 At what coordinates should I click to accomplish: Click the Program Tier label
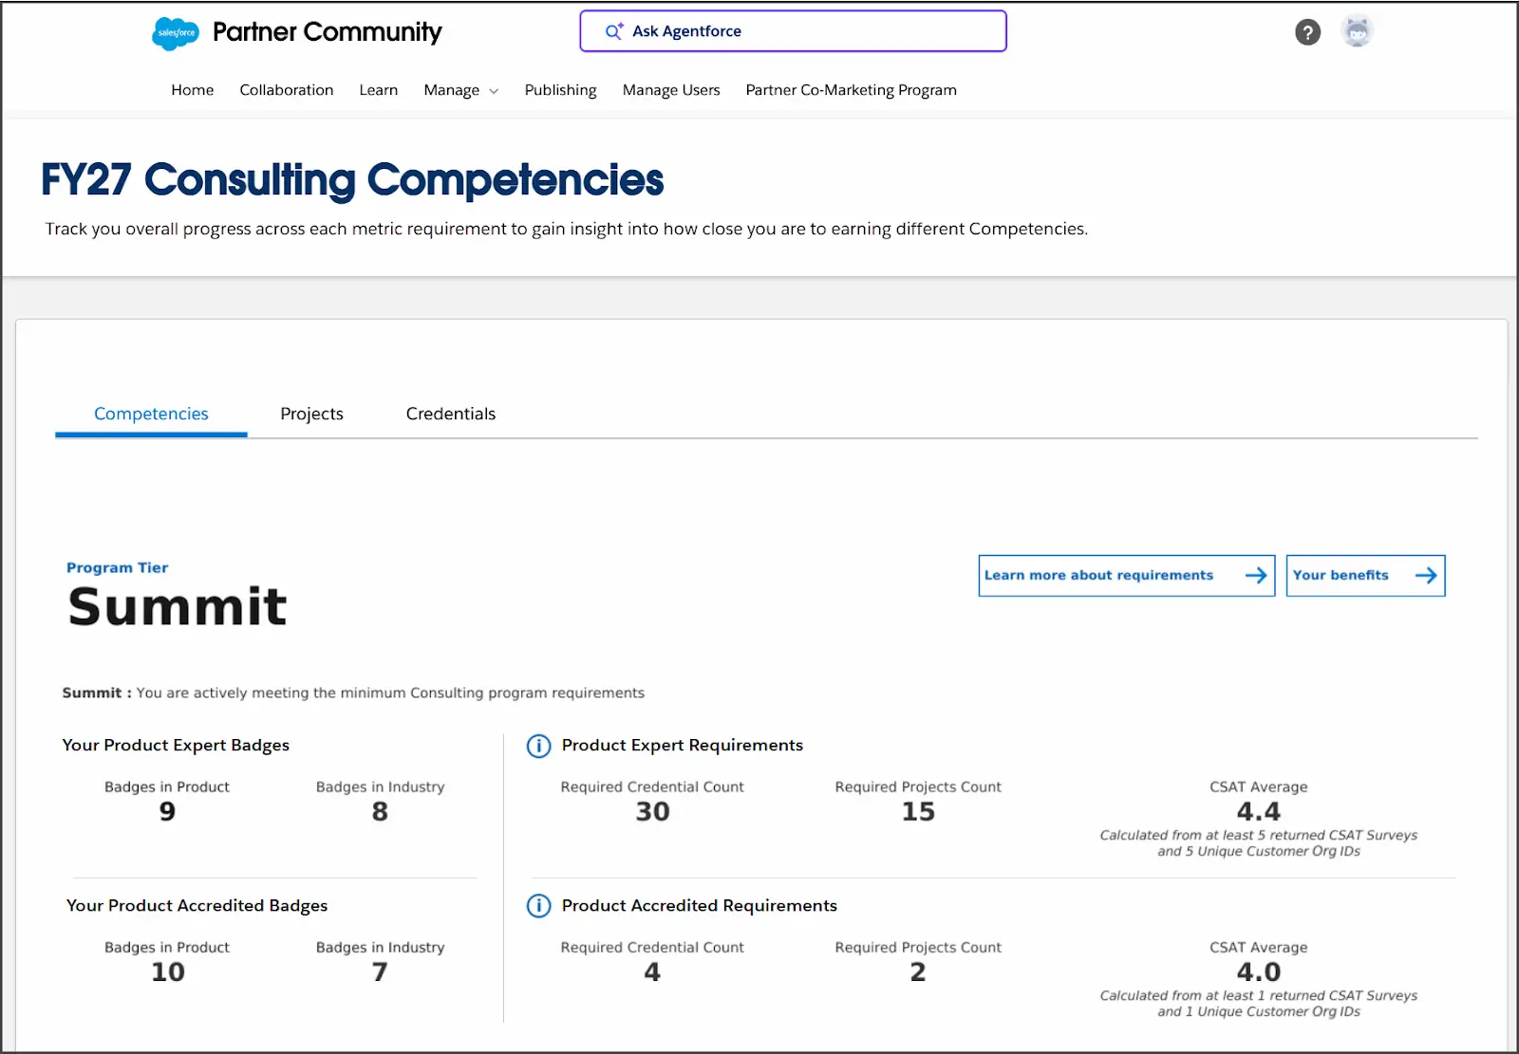click(117, 567)
